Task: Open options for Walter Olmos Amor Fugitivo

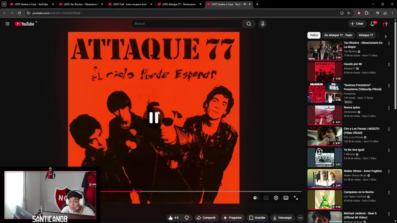Action: point(389,172)
